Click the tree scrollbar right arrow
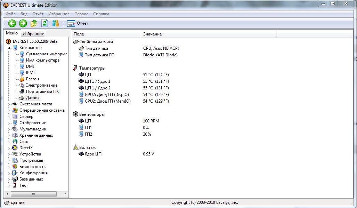Image resolution: width=357 pixels, height=208 pixels. 65,194
